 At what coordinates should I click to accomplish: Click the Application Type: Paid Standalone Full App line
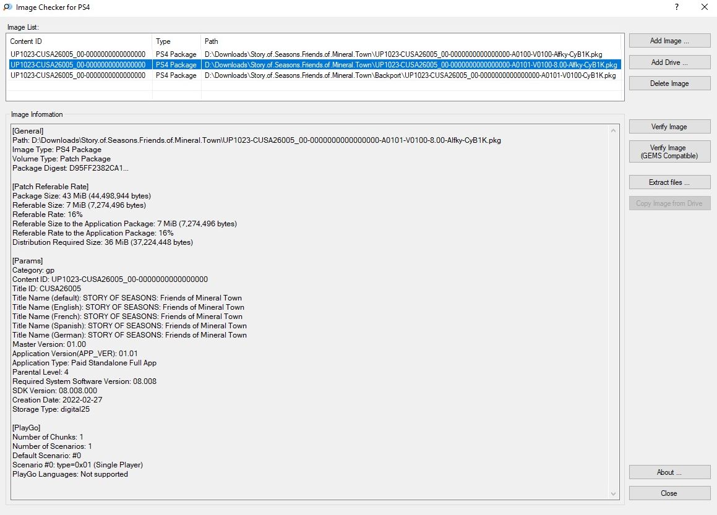click(x=84, y=363)
